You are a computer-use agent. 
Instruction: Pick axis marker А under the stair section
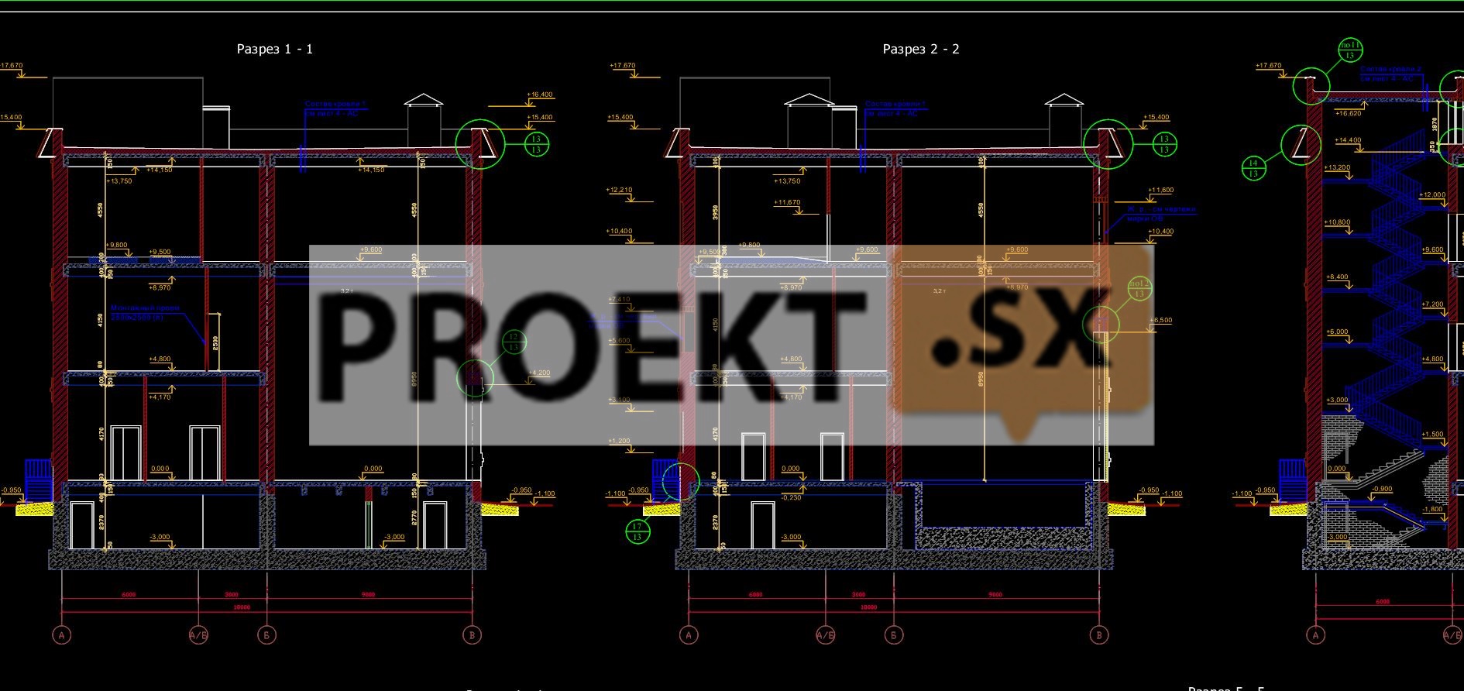coord(1315,635)
